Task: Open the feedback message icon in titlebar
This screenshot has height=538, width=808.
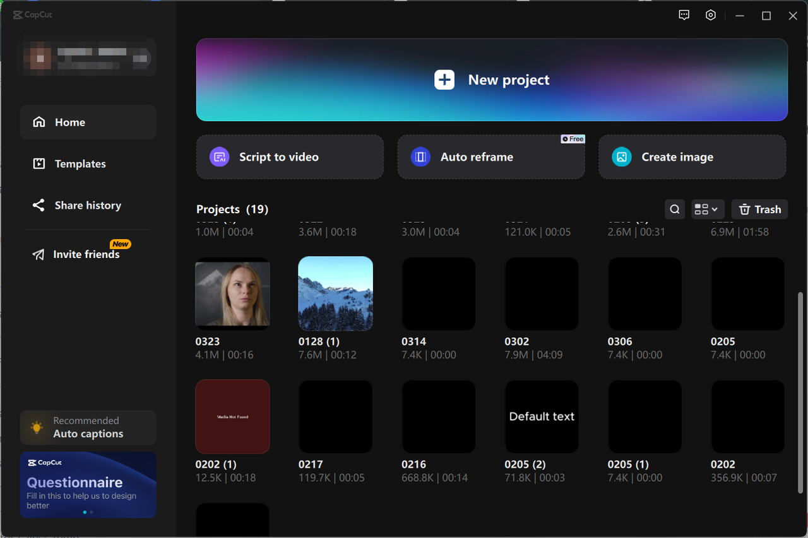Action: coord(684,15)
